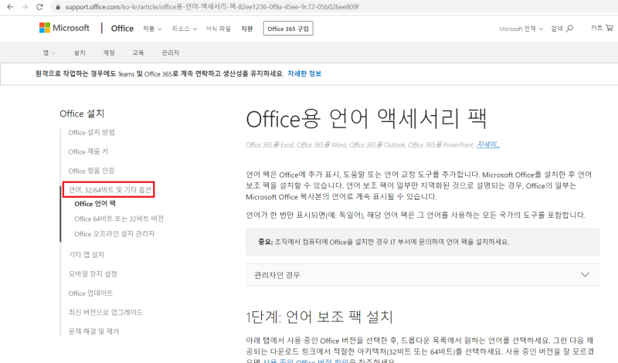This screenshot has width=618, height=363.
Task: Open Office 설치 방법 sidebar item
Action: [x=91, y=132]
